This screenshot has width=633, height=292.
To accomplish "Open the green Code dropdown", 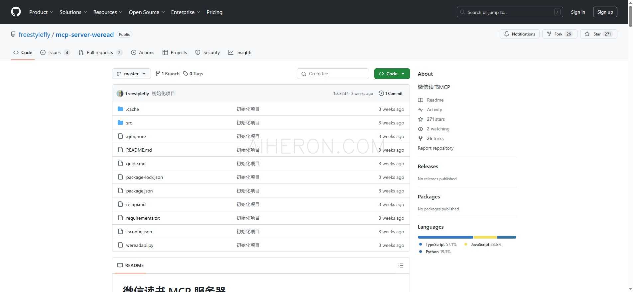I will click(x=392, y=74).
